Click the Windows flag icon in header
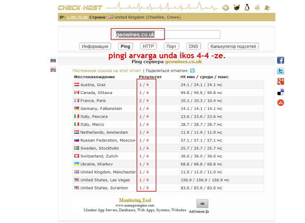305x223 pixels. (x=267, y=8)
